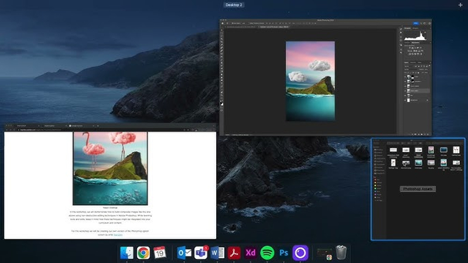
Task: Launch Google Chrome from the Dock
Action: (x=144, y=253)
